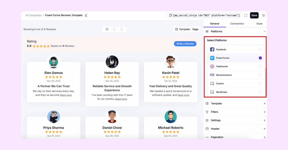
Task: Expand the Pagination section plus toggle
Action: (x=264, y=137)
